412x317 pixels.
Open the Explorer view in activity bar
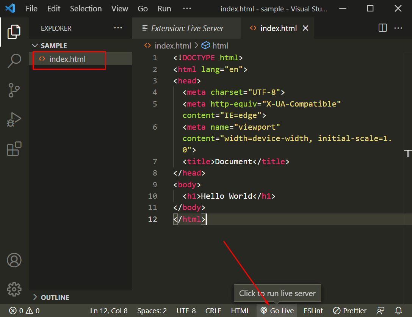point(14,32)
